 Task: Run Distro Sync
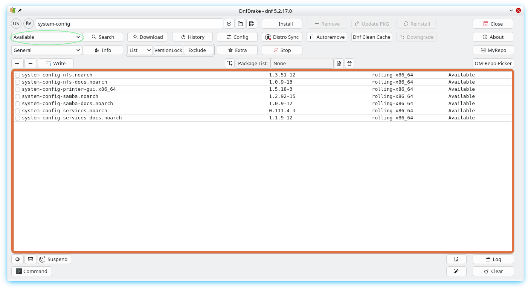point(282,37)
